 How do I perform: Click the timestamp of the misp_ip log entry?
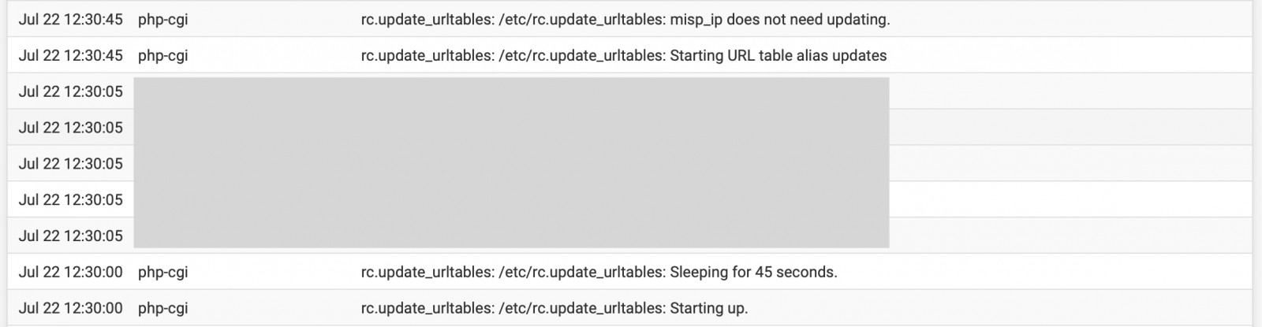pos(71,20)
